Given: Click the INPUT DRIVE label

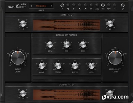Looking at the screenshot, I should (18, 70).
